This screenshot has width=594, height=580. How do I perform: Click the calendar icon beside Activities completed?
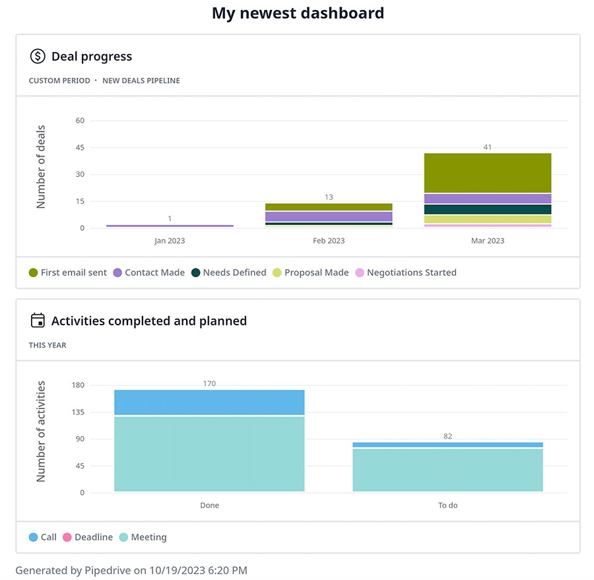pyautogui.click(x=38, y=320)
